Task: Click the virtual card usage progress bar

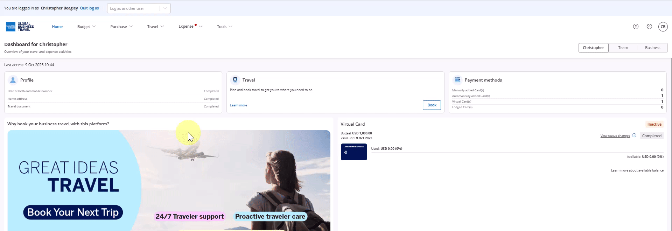Action: pyautogui.click(x=517, y=153)
